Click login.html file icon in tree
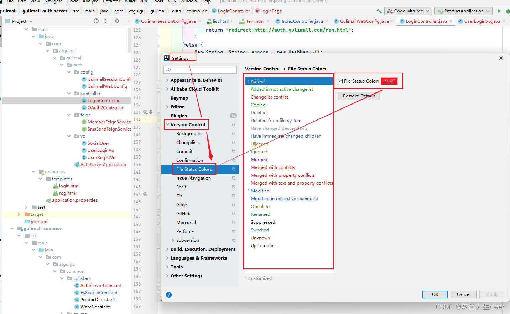This screenshot has height=314, width=510. click(x=56, y=186)
